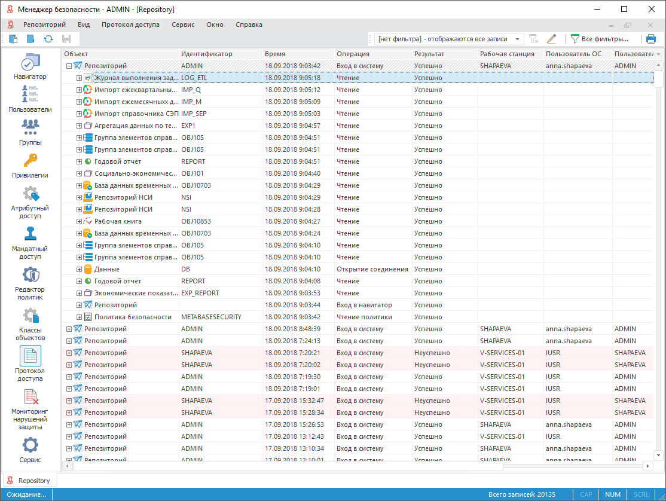The image size is (666, 501).
Task: Open the Сервис menu
Action: coord(182,25)
